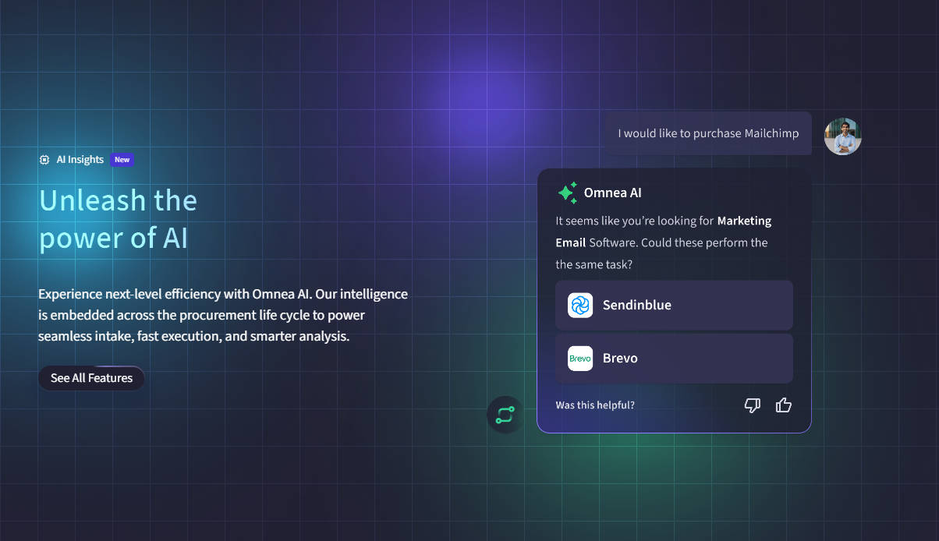
Task: Select the Brevo suggestion name
Action: (620, 359)
